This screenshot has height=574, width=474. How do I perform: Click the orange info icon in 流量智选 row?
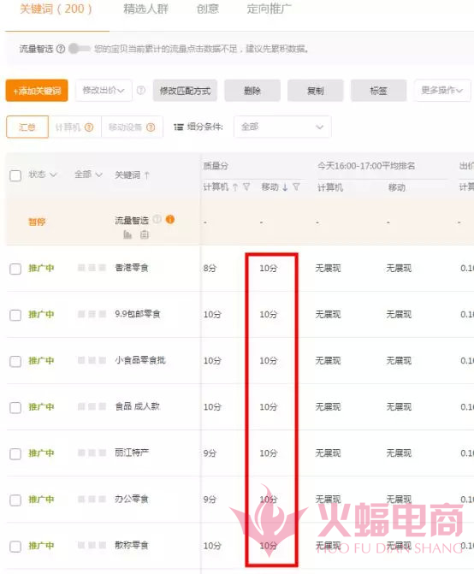tap(170, 219)
